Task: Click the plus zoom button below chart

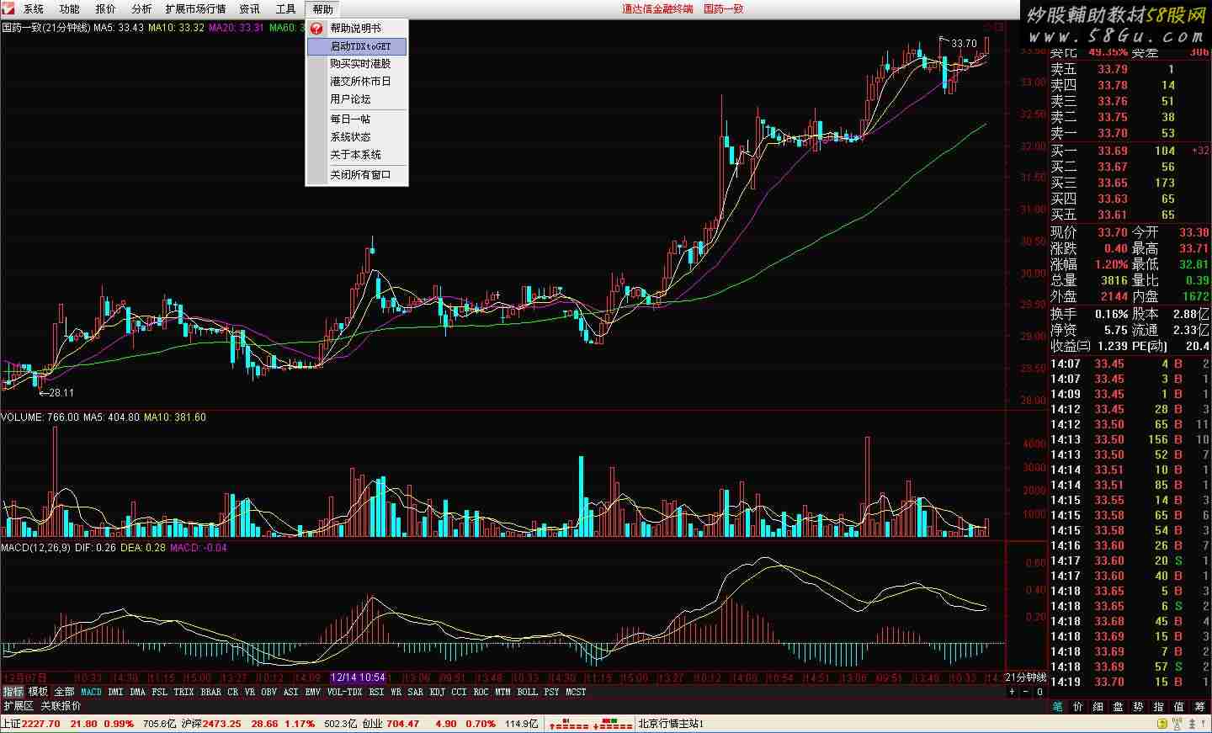Action: click(1012, 692)
